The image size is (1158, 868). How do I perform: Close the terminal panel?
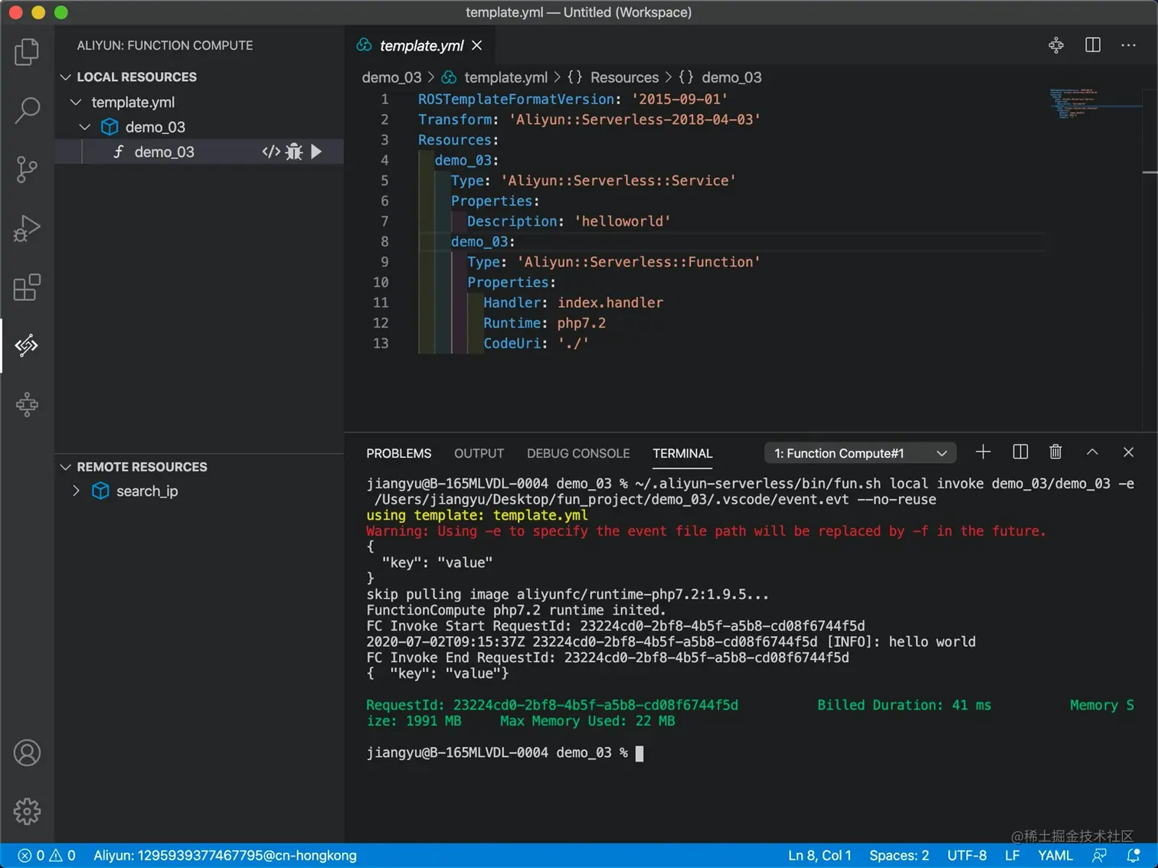coord(1128,452)
